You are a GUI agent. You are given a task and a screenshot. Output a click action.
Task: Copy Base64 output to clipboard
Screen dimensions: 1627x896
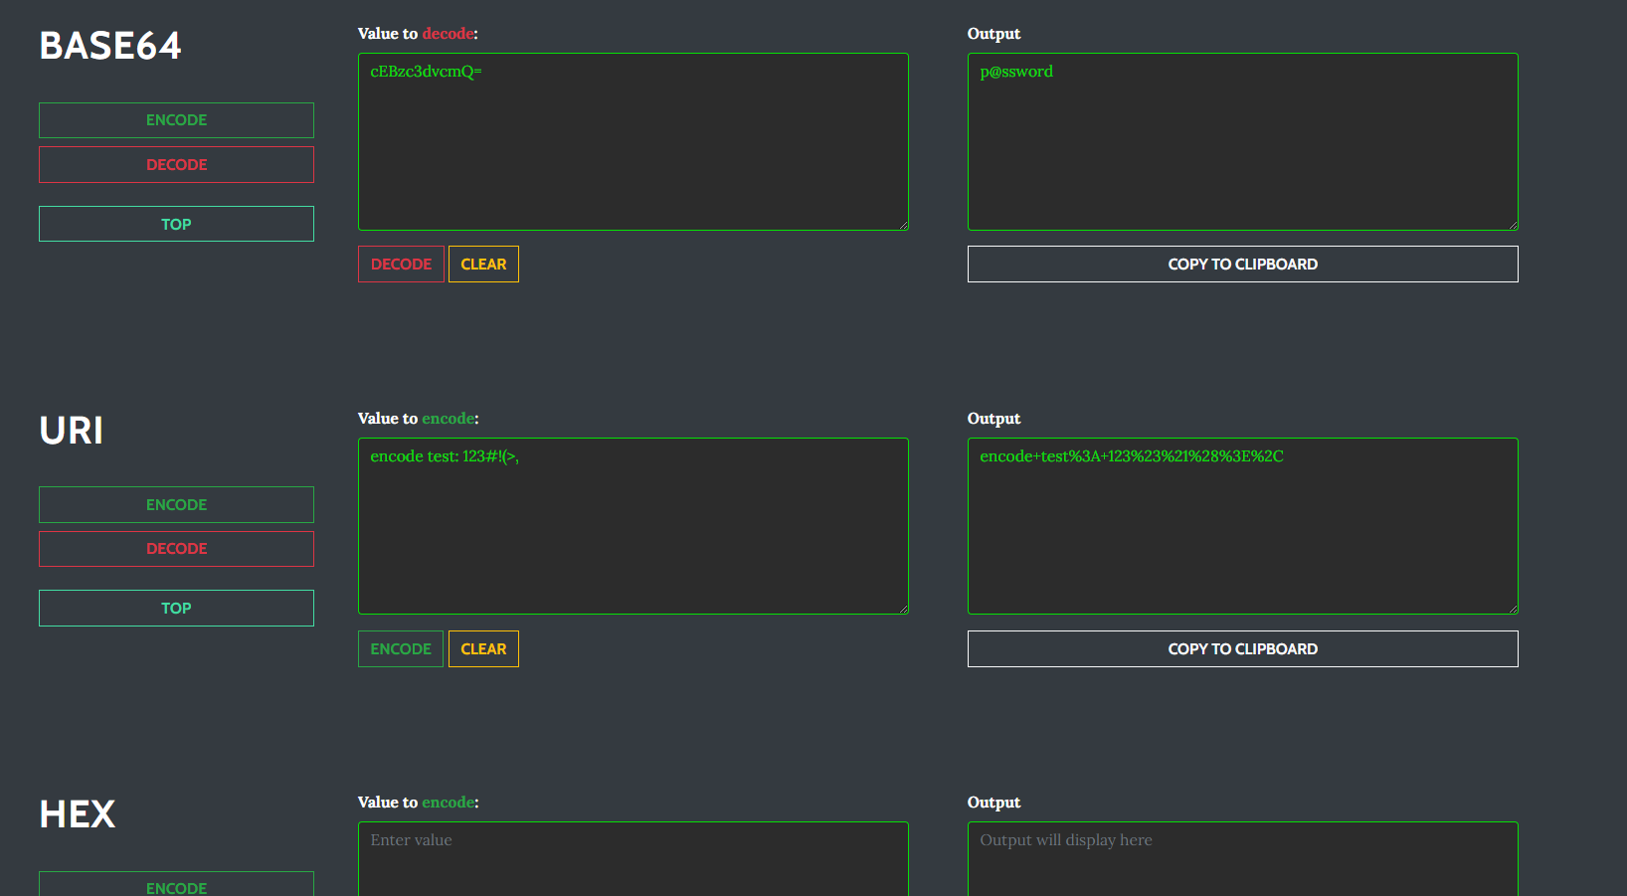click(x=1242, y=265)
